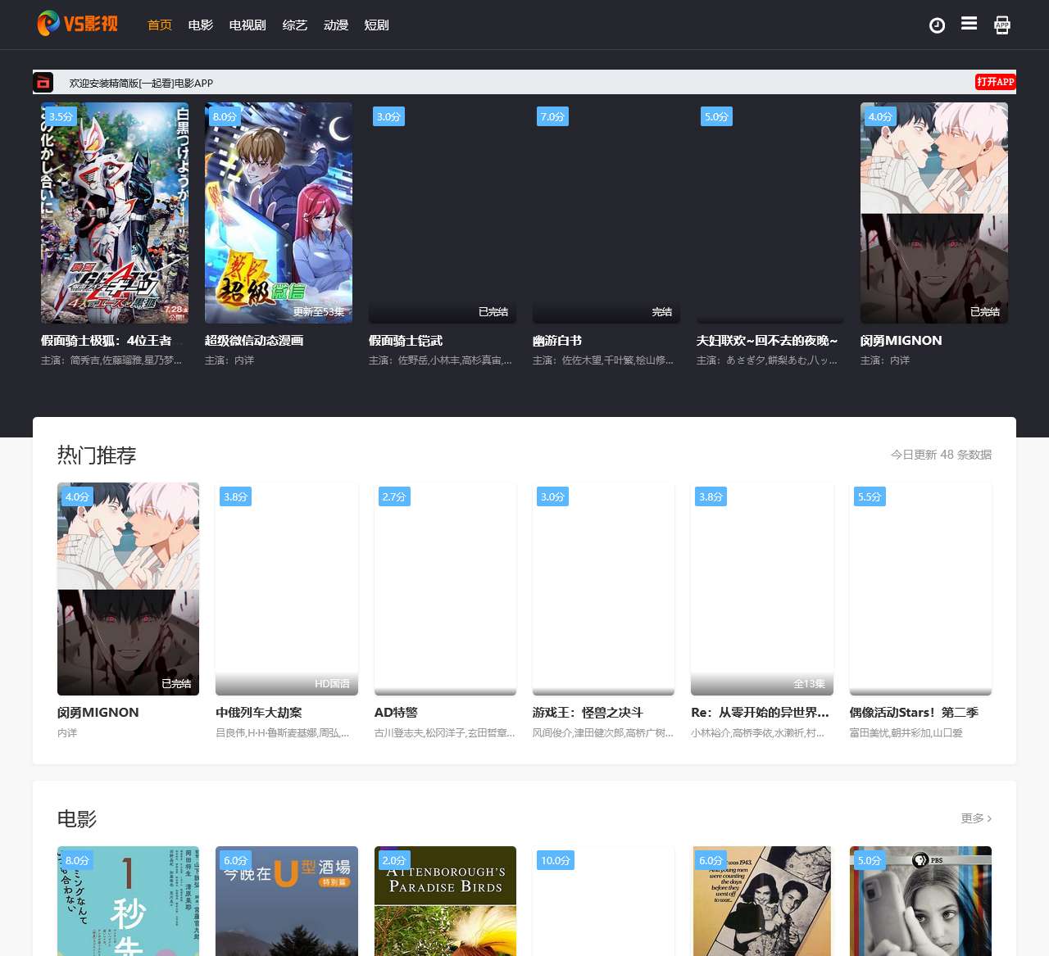Switch to the 电视剧 tab
The image size is (1049, 956).
246,25
